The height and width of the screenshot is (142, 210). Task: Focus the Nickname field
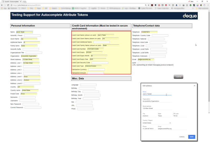27,97
